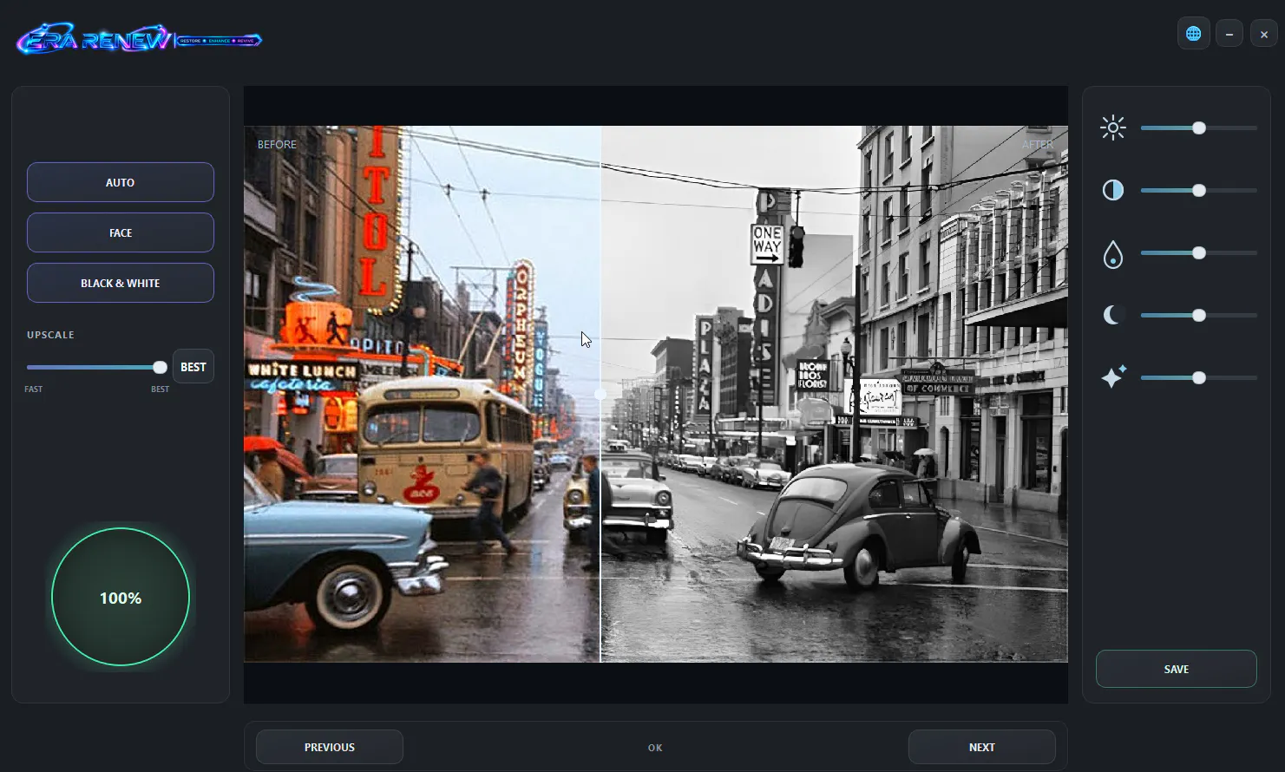The image size is (1285, 772).
Task: Click the upscale quality slider handle
Action: (160, 367)
